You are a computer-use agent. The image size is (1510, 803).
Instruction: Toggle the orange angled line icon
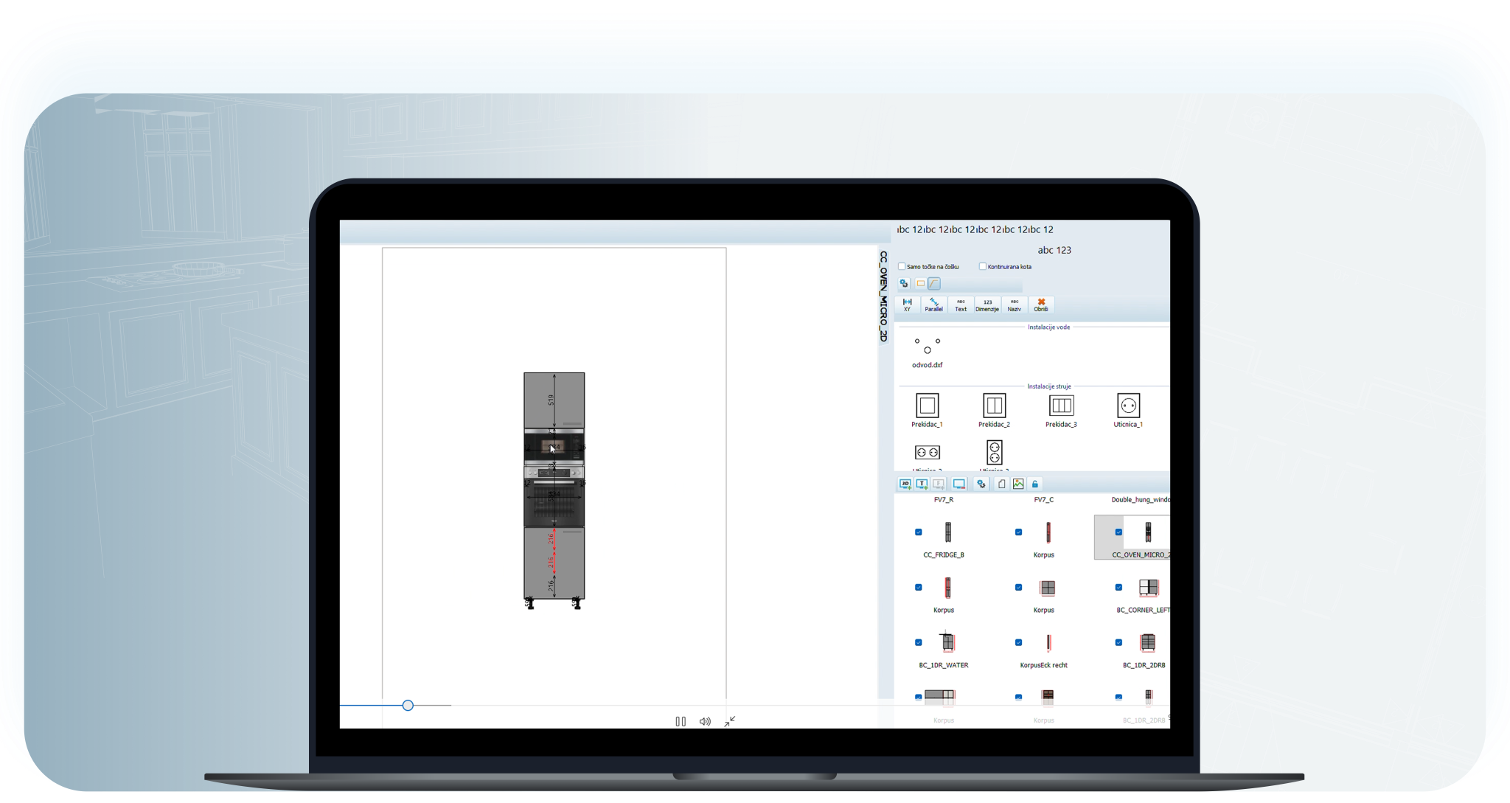[934, 283]
